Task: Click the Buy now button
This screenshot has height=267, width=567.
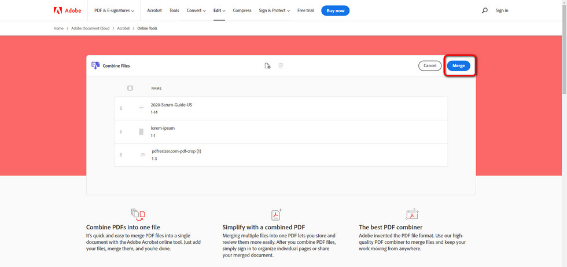Action: tap(335, 10)
